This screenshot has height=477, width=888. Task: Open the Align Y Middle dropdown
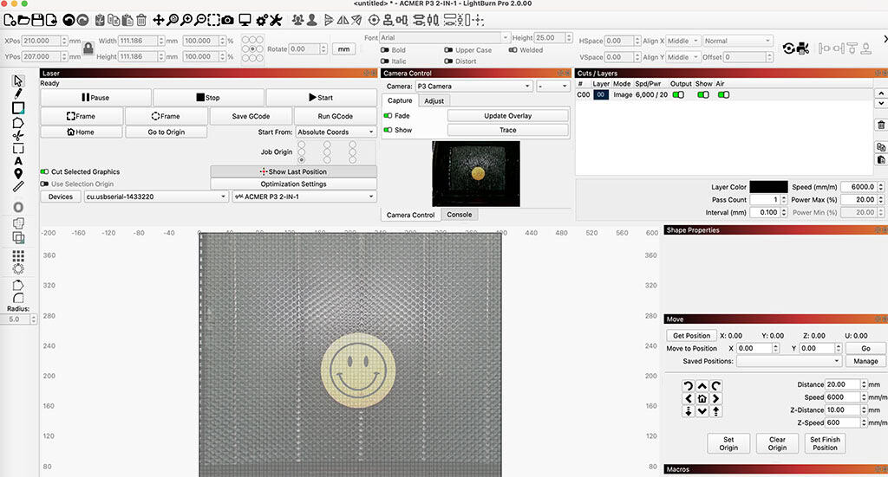click(683, 57)
